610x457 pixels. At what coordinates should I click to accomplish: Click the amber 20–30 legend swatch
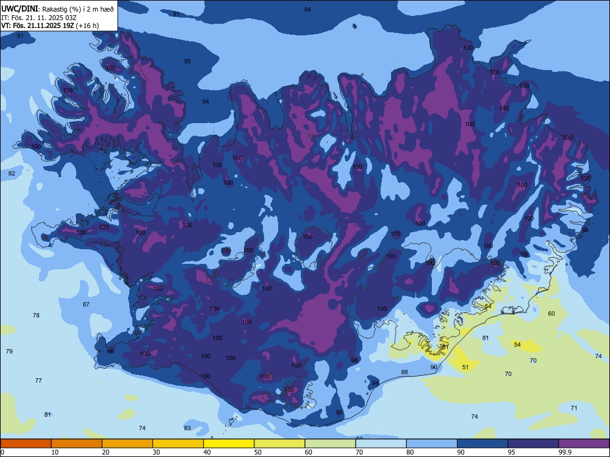pos(127,444)
